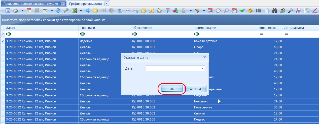This screenshot has width=319, height=124.
Task: Click the blue gear window icon
Action: pos(8,11)
